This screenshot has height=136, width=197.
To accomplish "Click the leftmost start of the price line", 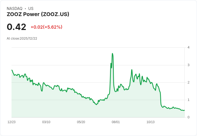I will [12, 70].
